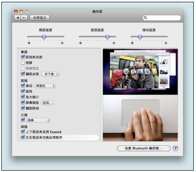This screenshot has width=196, height=172.
Task: Toggle the 辅助轻拍 checkbox
Action: (x=23, y=108)
